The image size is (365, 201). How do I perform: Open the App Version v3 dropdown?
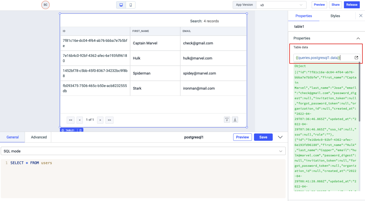click(x=281, y=5)
